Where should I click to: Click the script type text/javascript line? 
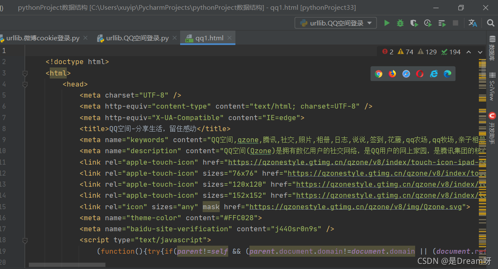pos(145,240)
